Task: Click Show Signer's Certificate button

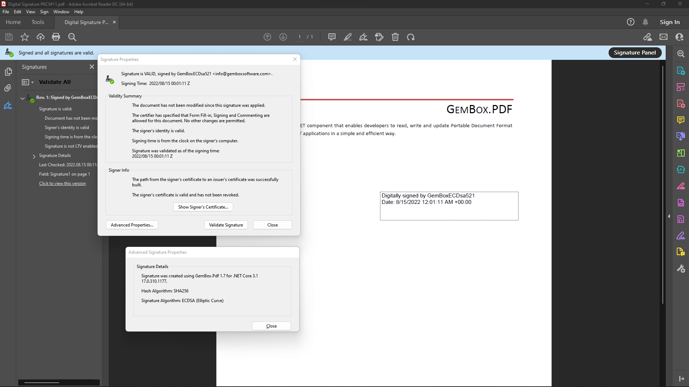Action: (x=203, y=206)
